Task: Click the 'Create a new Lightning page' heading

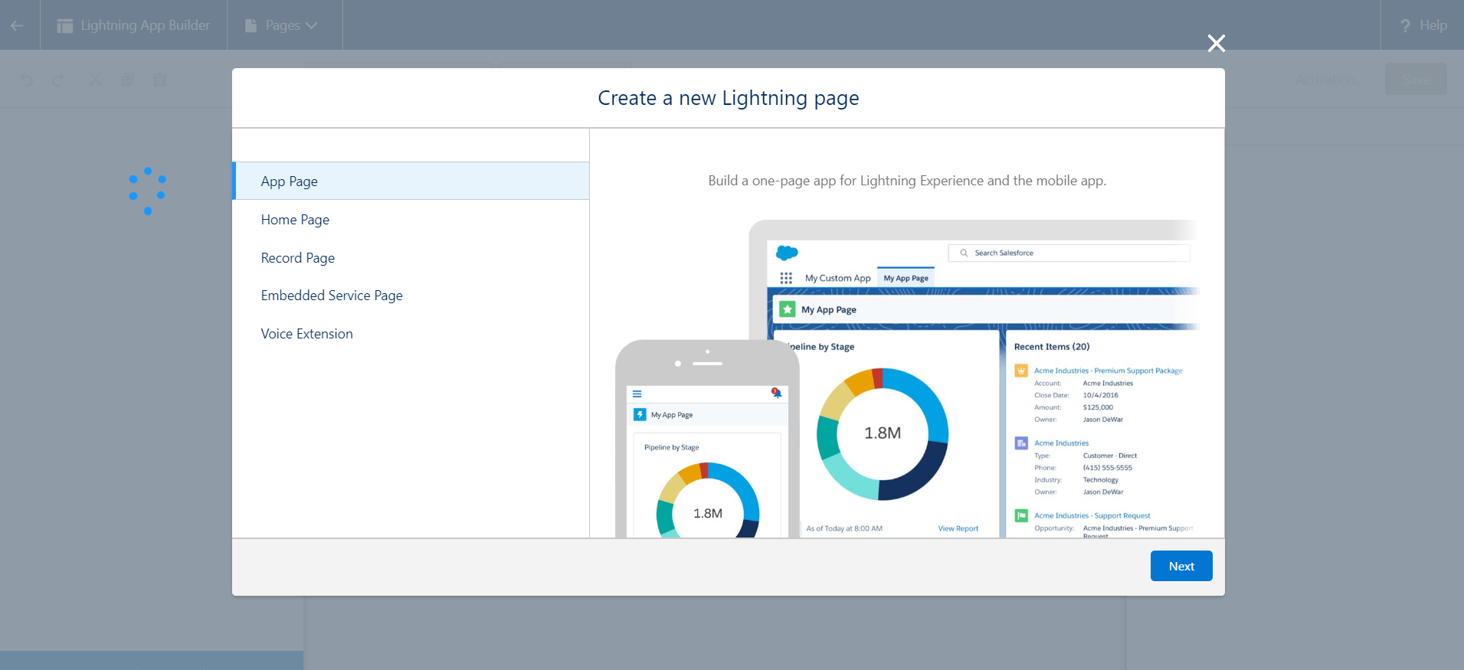Action: click(x=729, y=98)
